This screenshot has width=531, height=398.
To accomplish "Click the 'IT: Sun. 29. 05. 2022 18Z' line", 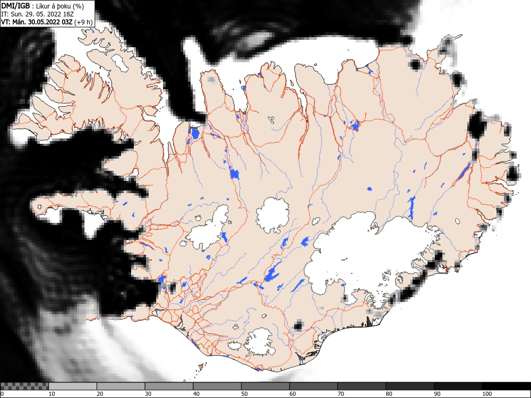I will [37, 14].
